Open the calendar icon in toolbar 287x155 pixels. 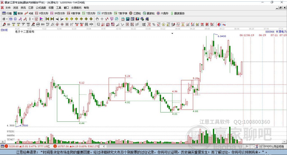coord(123,19)
